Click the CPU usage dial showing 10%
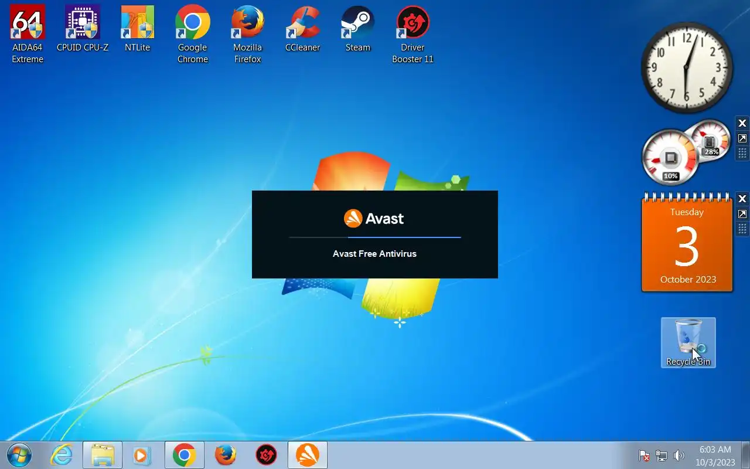 pyautogui.click(x=671, y=158)
